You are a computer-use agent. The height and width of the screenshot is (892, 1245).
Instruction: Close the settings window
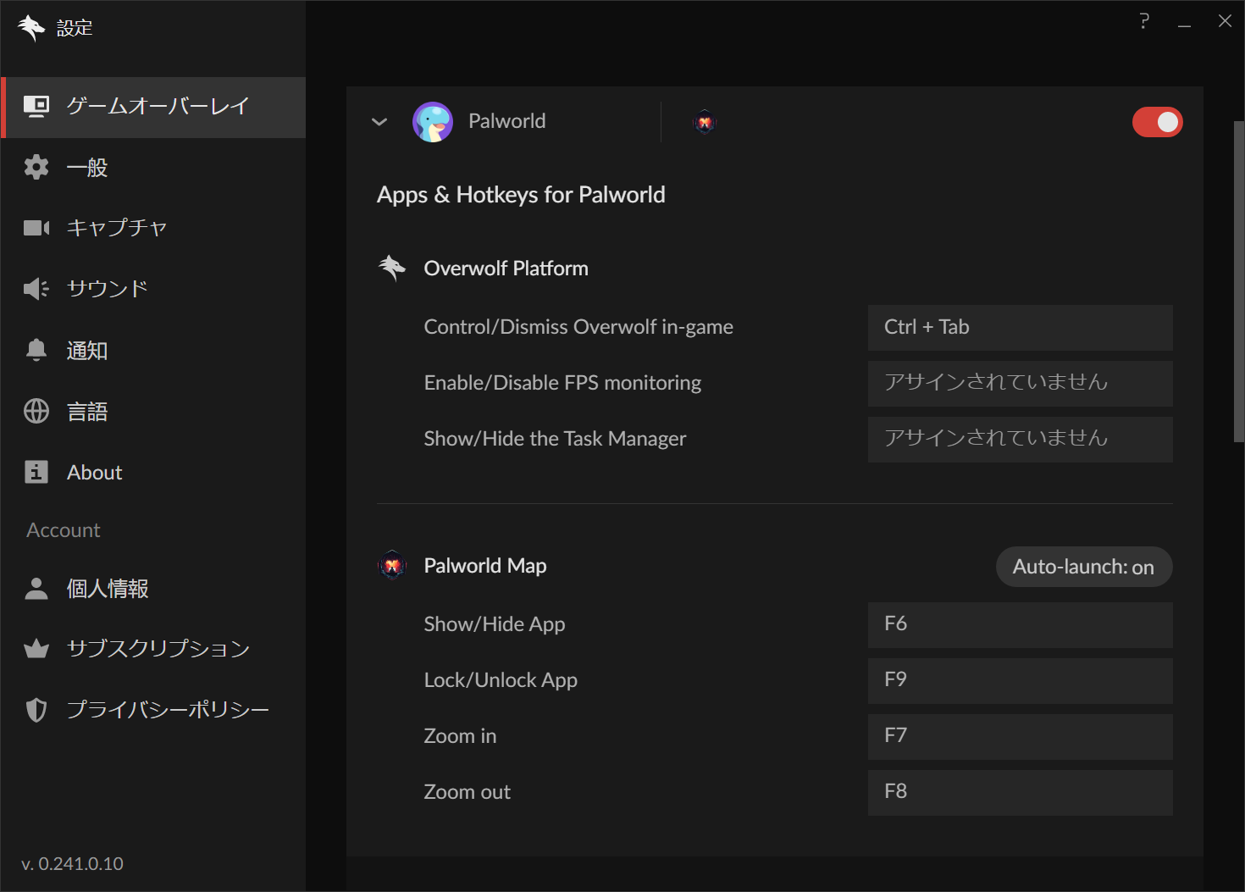pyautogui.click(x=1225, y=21)
